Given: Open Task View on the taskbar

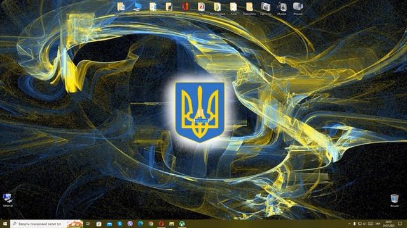Looking at the screenshot, I should (88, 224).
